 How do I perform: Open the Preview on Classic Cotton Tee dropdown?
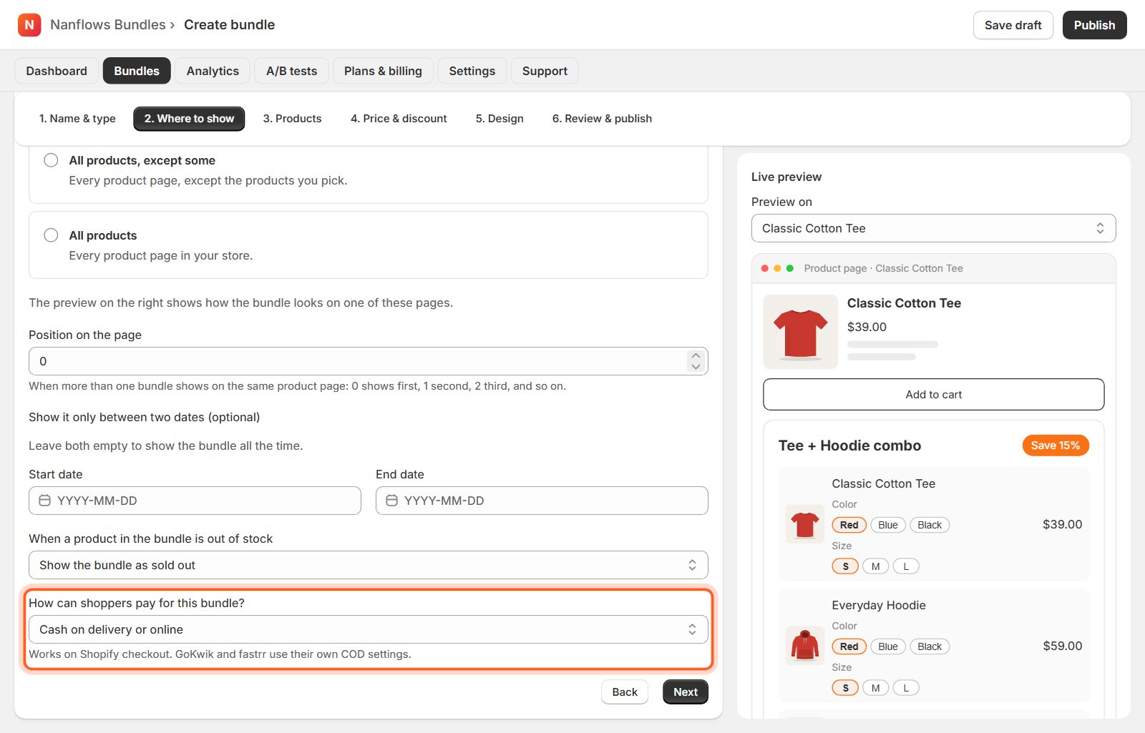(x=933, y=228)
